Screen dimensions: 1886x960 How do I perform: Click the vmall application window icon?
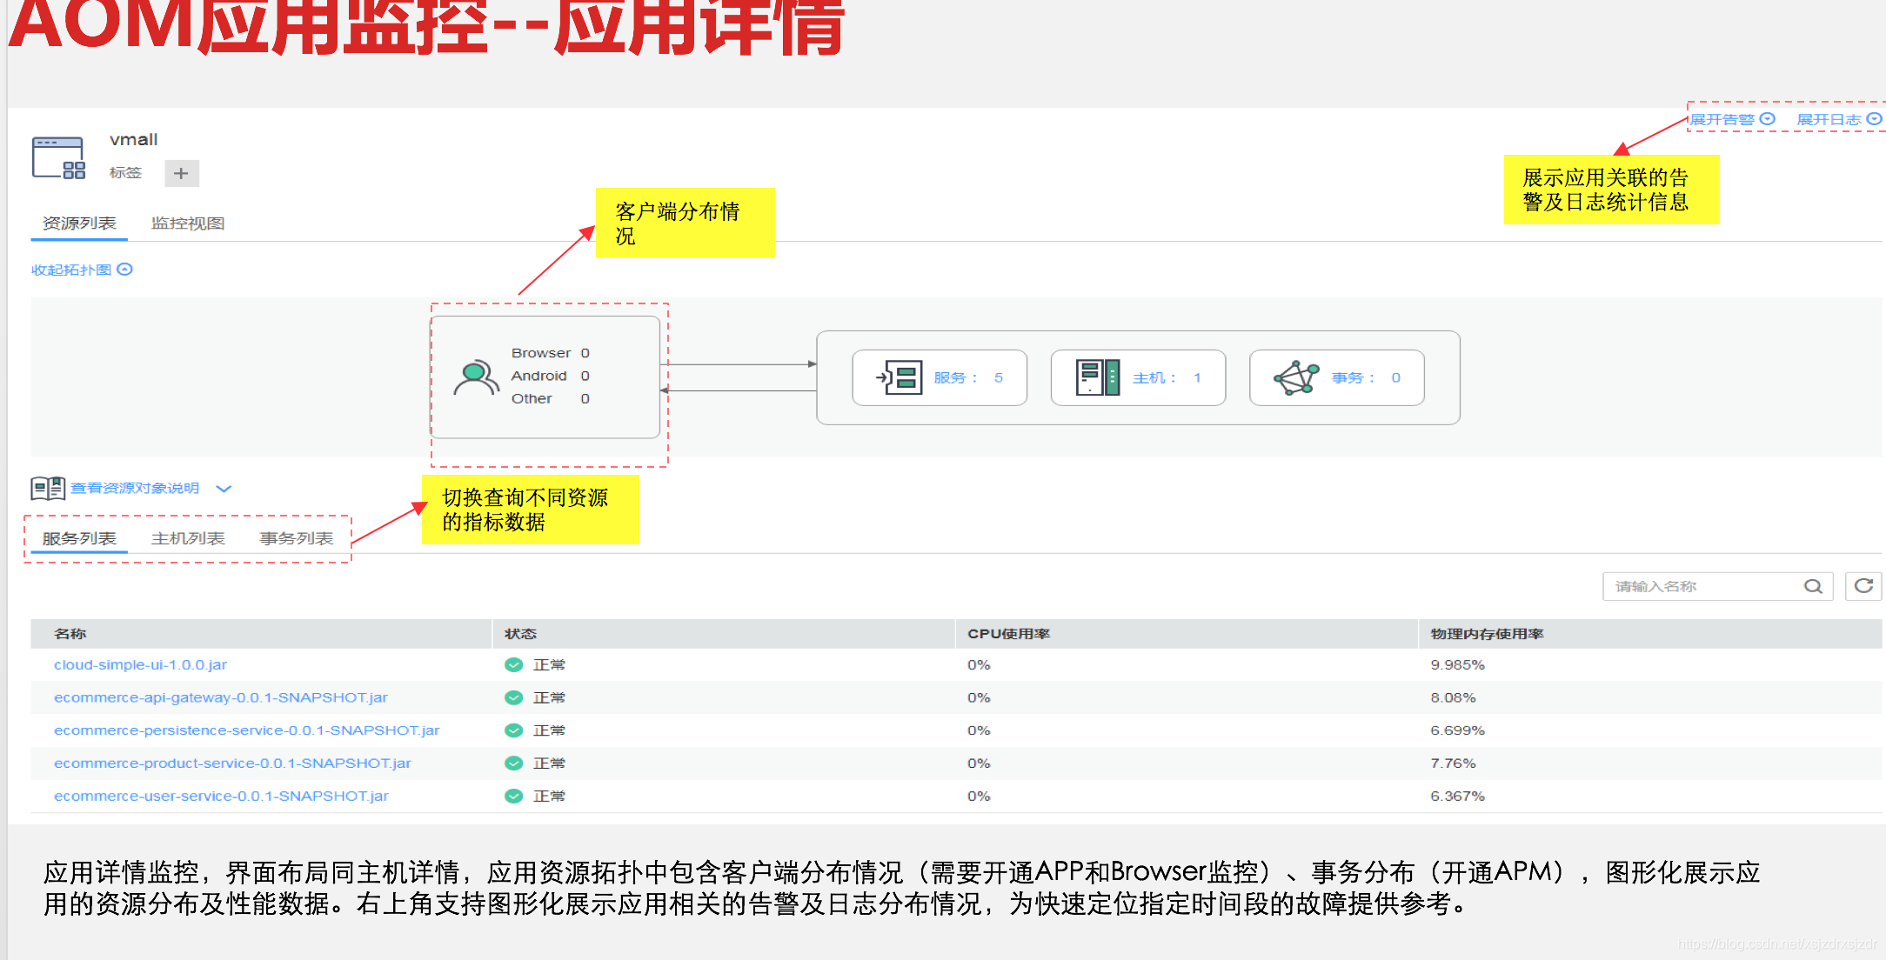point(57,157)
